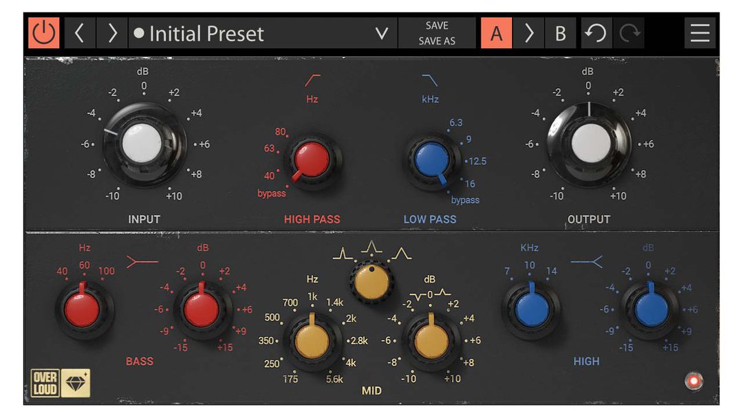The height and width of the screenshot is (418, 743).
Task: Open the hamburger main menu
Action: 700,33
